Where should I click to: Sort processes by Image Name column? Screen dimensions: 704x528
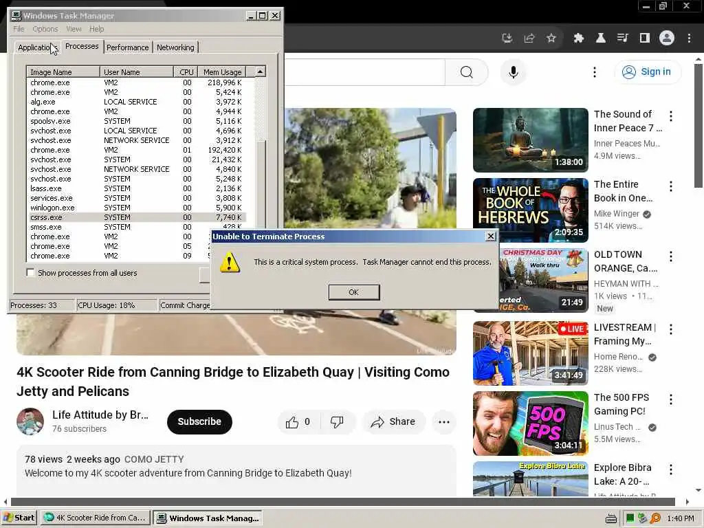[63, 71]
